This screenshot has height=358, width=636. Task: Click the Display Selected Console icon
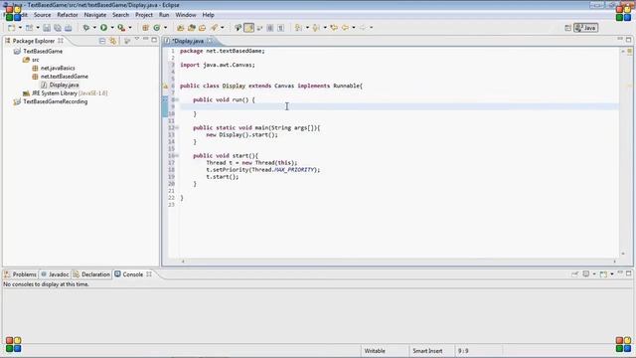click(585, 274)
